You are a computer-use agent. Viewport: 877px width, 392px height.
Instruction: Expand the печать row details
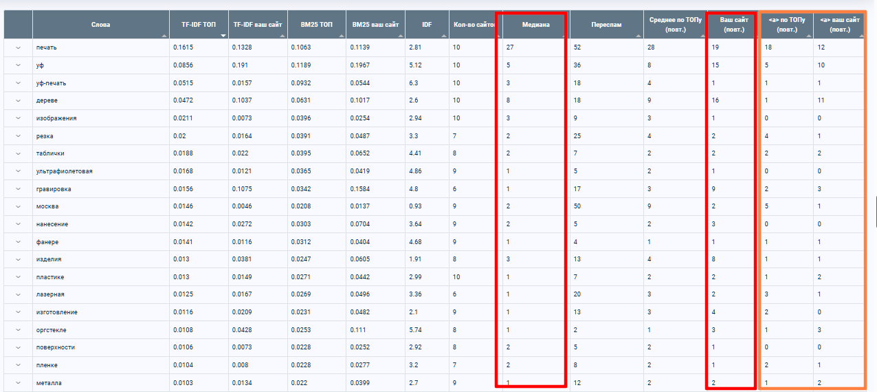tap(18, 47)
